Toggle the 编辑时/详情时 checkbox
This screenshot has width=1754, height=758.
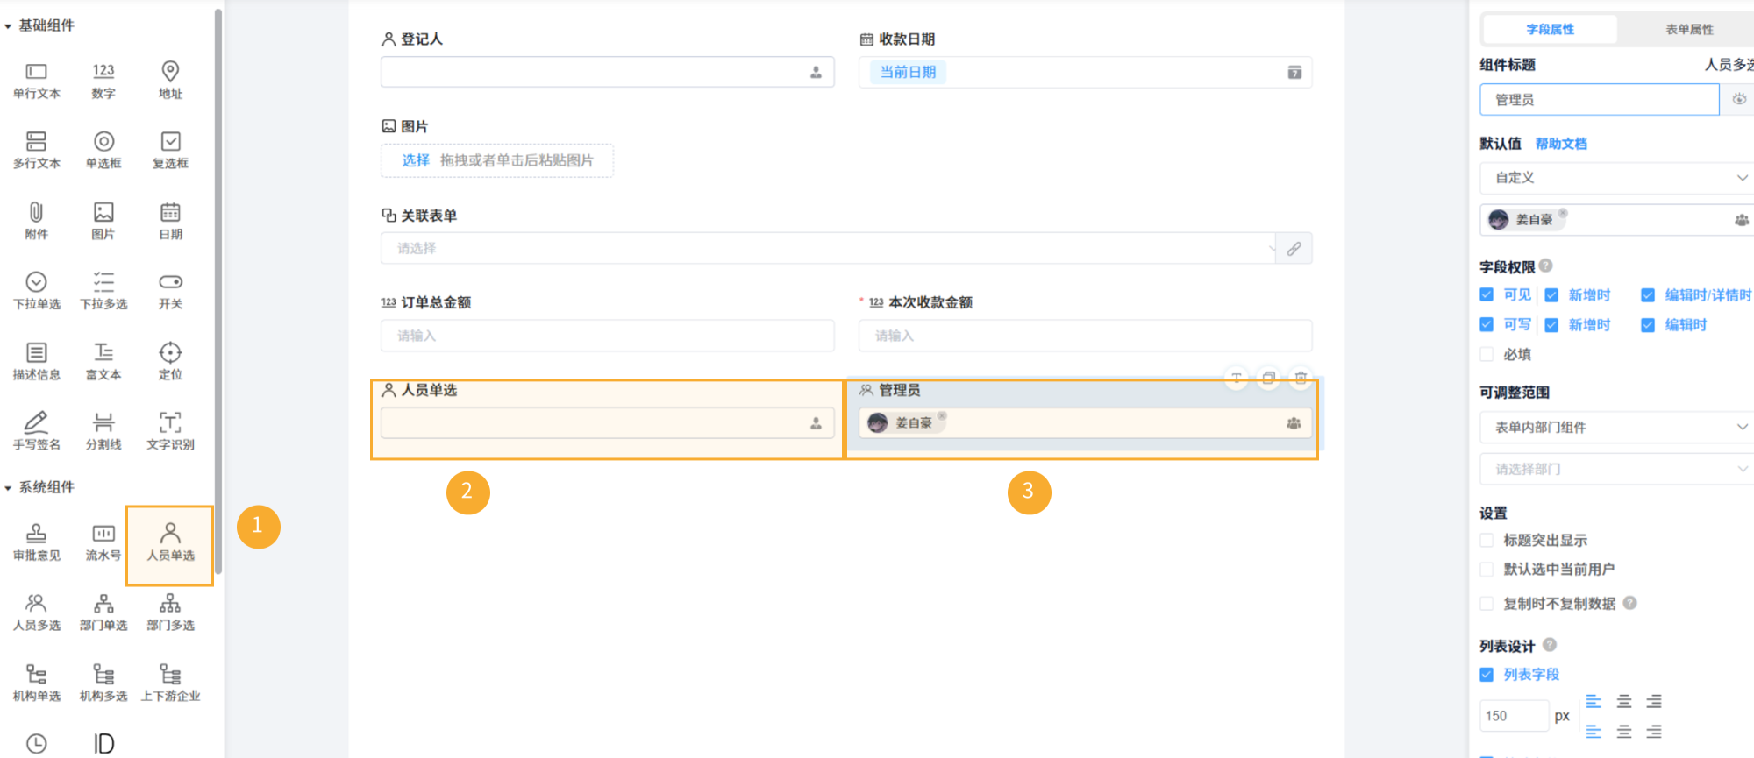1648,295
